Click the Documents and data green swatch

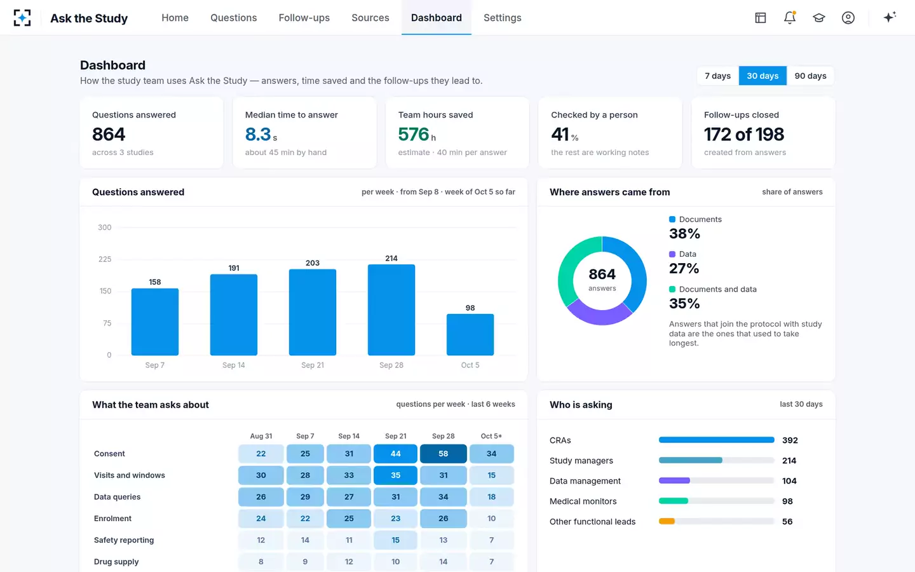pyautogui.click(x=672, y=289)
